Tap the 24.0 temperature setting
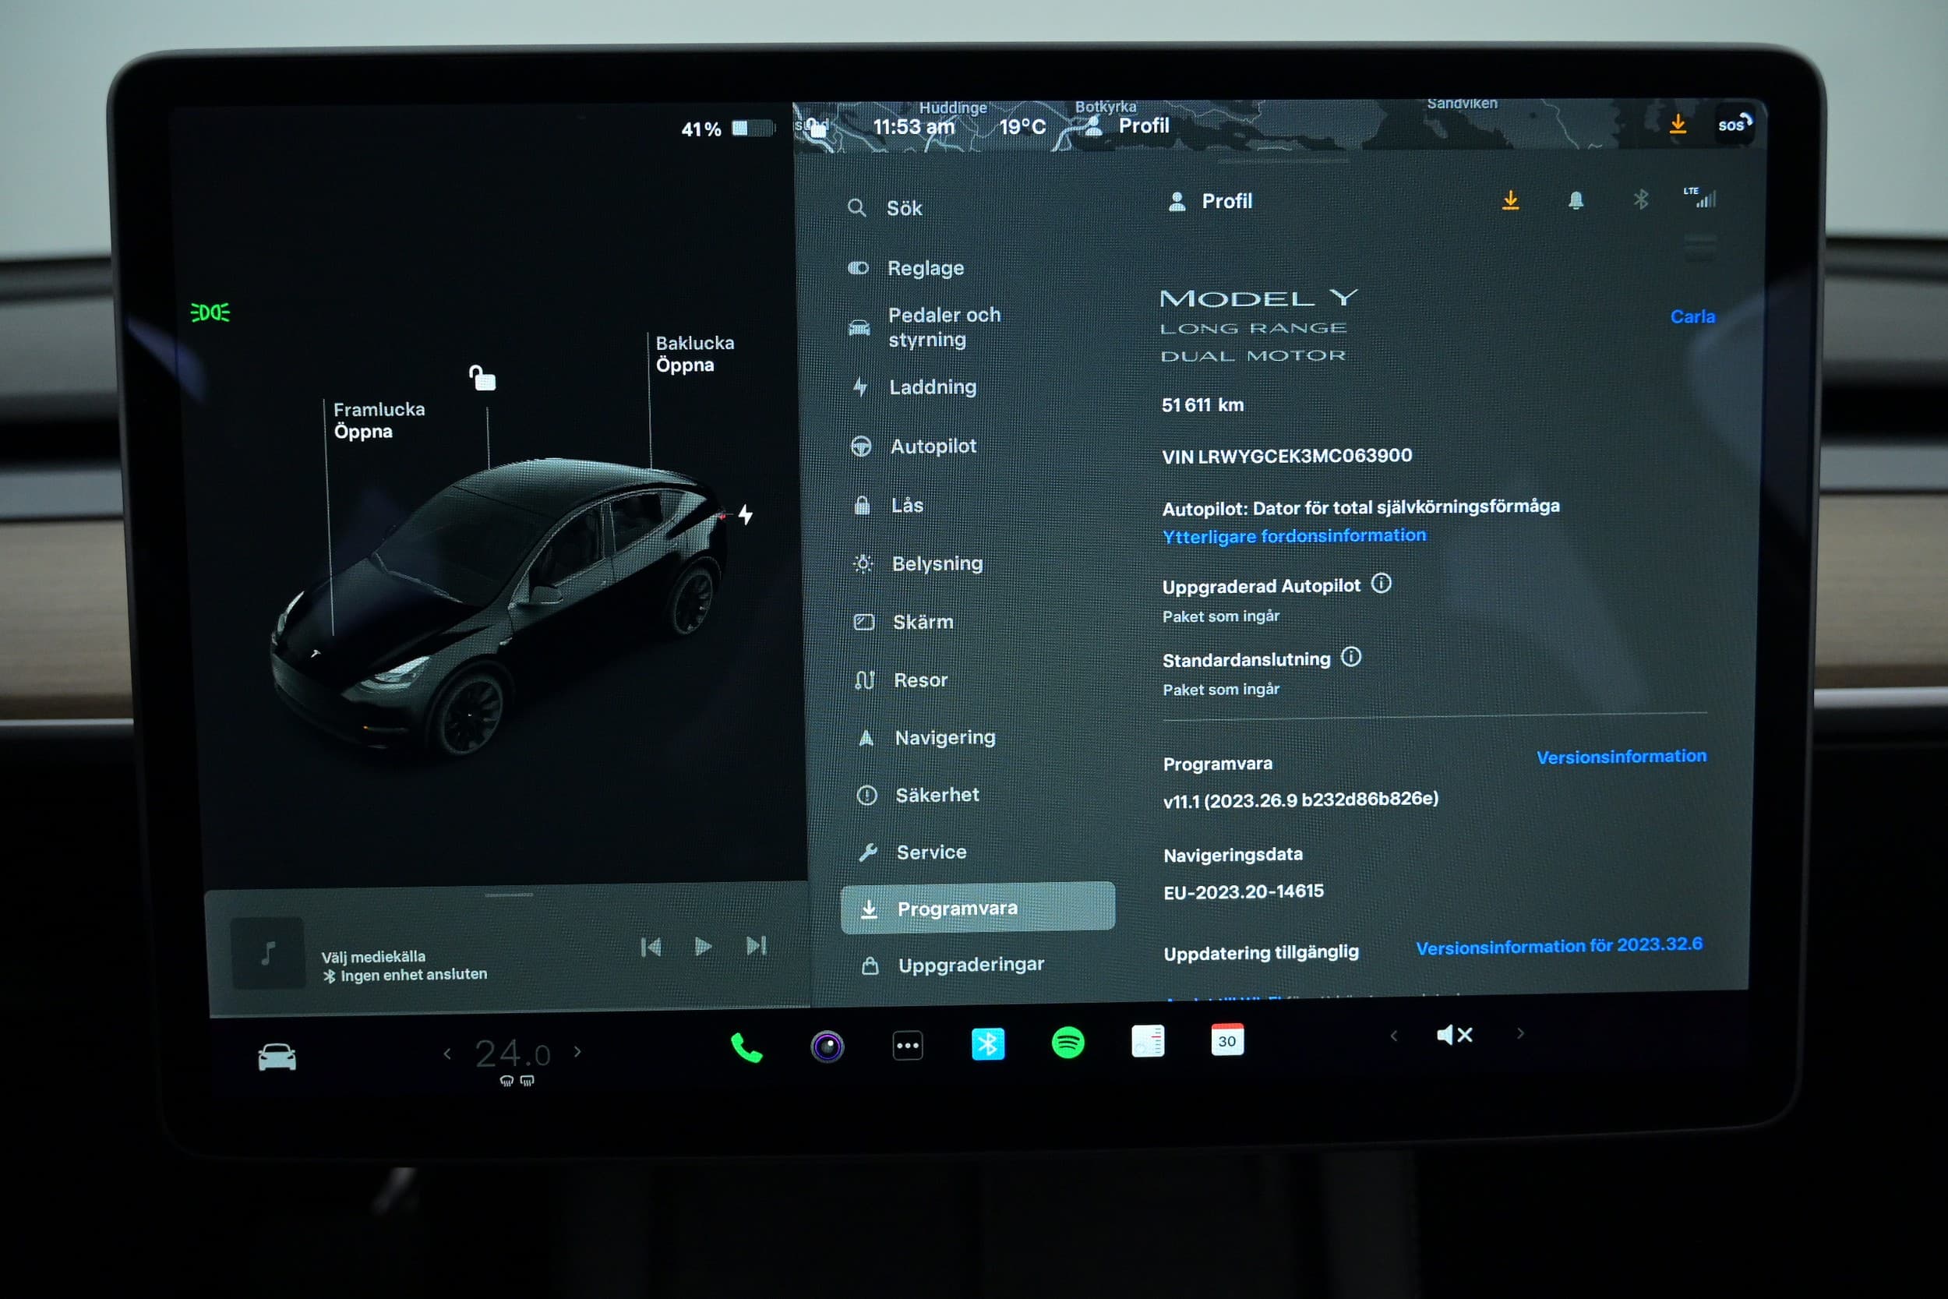This screenshot has height=1299, width=1948. (513, 1054)
